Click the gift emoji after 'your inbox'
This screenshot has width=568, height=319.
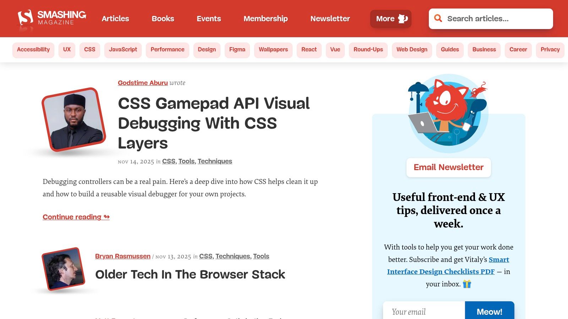click(x=467, y=284)
